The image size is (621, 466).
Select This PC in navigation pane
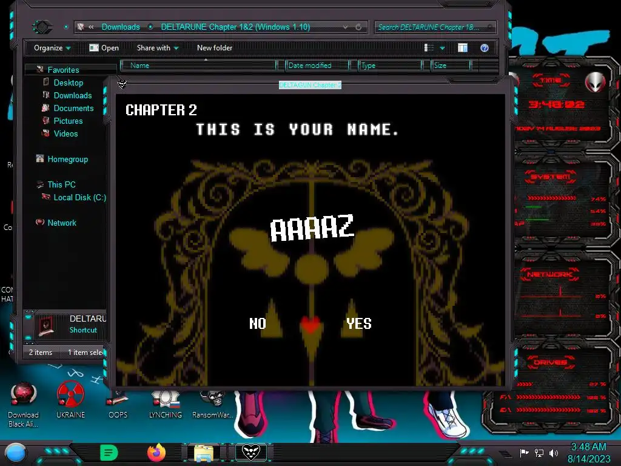point(61,184)
